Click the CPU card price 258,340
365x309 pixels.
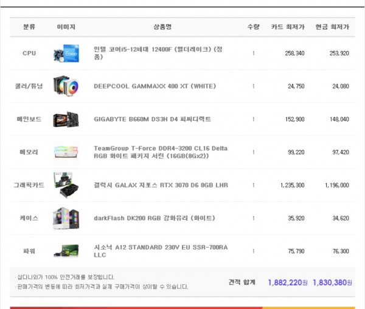click(294, 53)
